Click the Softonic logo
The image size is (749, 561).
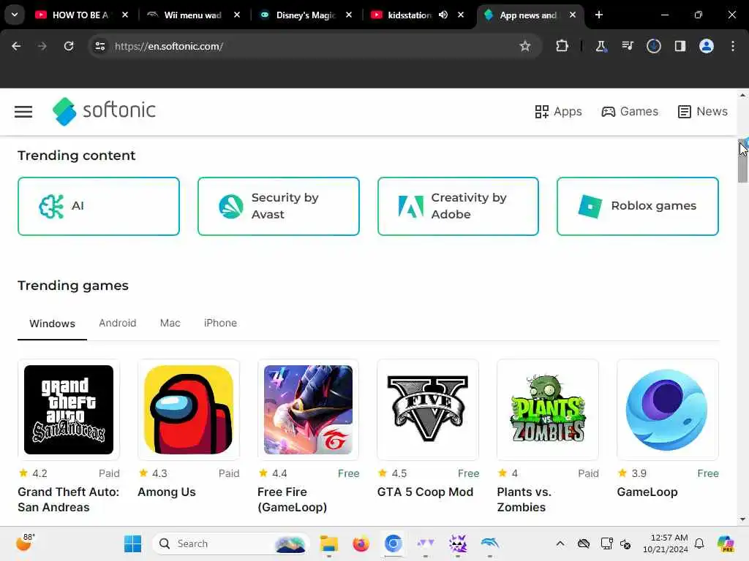(x=104, y=111)
